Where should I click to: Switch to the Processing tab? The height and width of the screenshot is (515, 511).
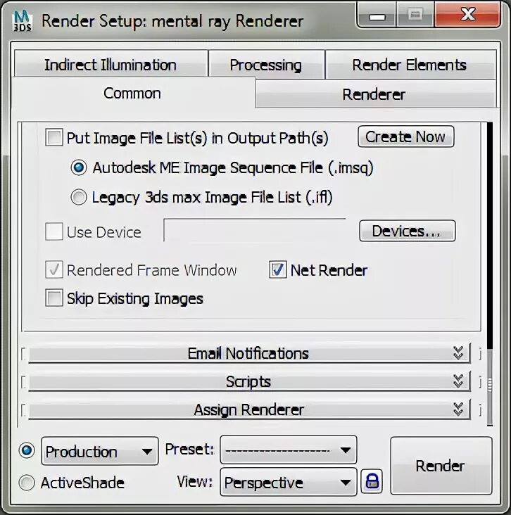266,65
